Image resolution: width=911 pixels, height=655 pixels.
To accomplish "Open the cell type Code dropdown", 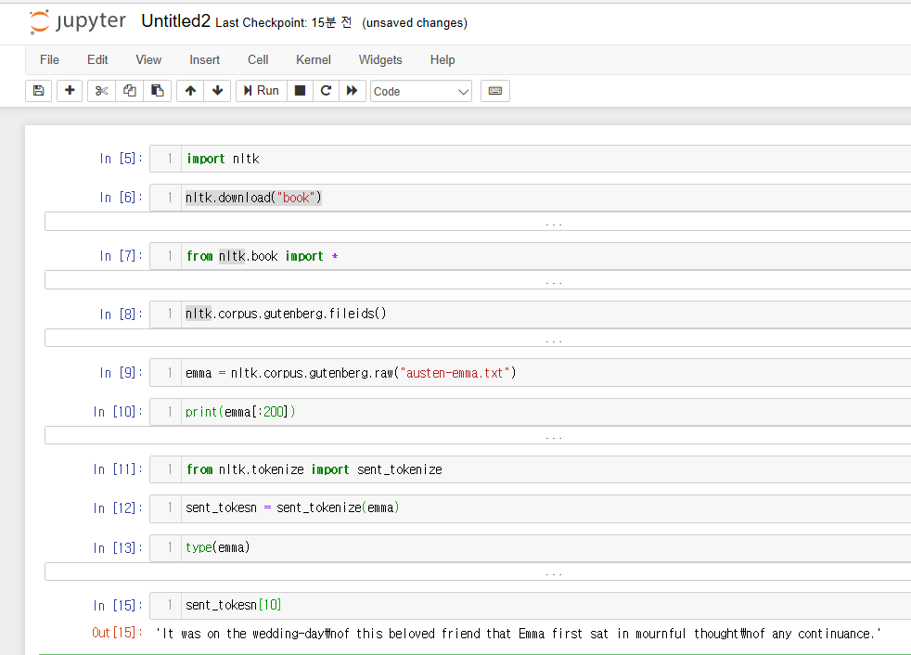I will 421,91.
